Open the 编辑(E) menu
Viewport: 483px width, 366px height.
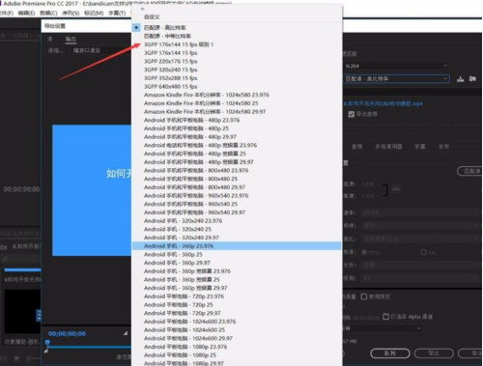(26, 14)
